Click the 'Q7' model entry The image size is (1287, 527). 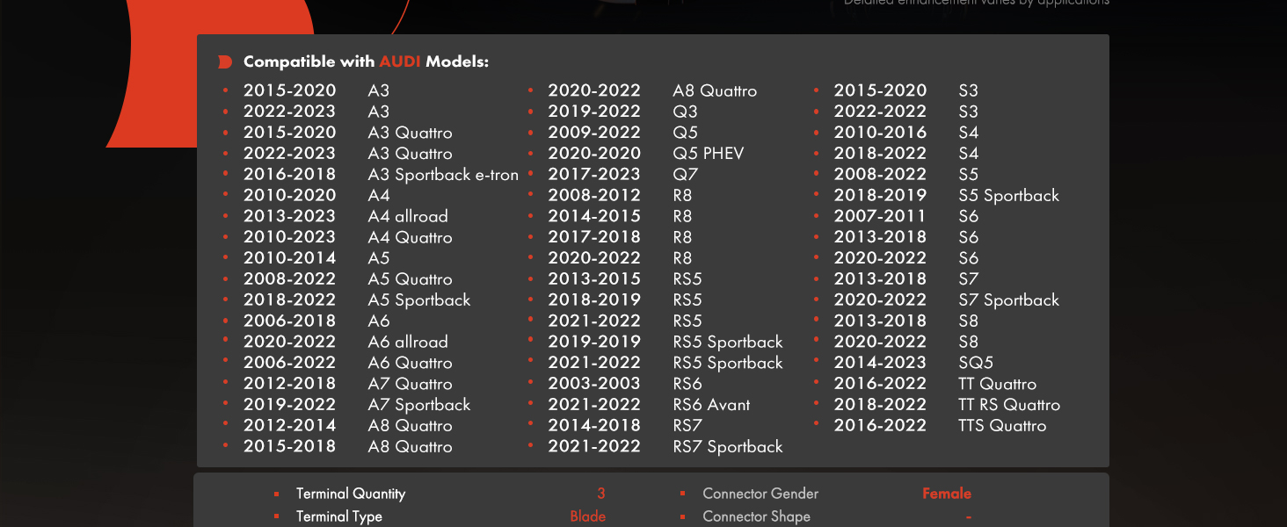(684, 175)
